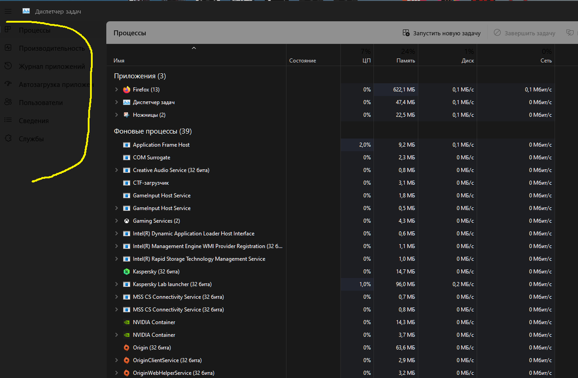Viewport: 578px width, 378px height.
Task: Expand Creative Audio Service (32 бита)
Action: click(x=116, y=170)
